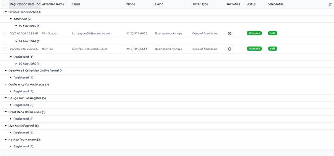Click phone number (215)-379-4865
Screen dimensions: 334x156
137,33
